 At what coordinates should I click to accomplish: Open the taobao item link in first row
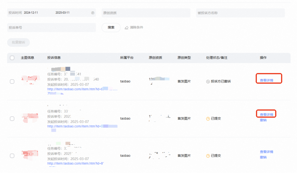(x=82, y=91)
